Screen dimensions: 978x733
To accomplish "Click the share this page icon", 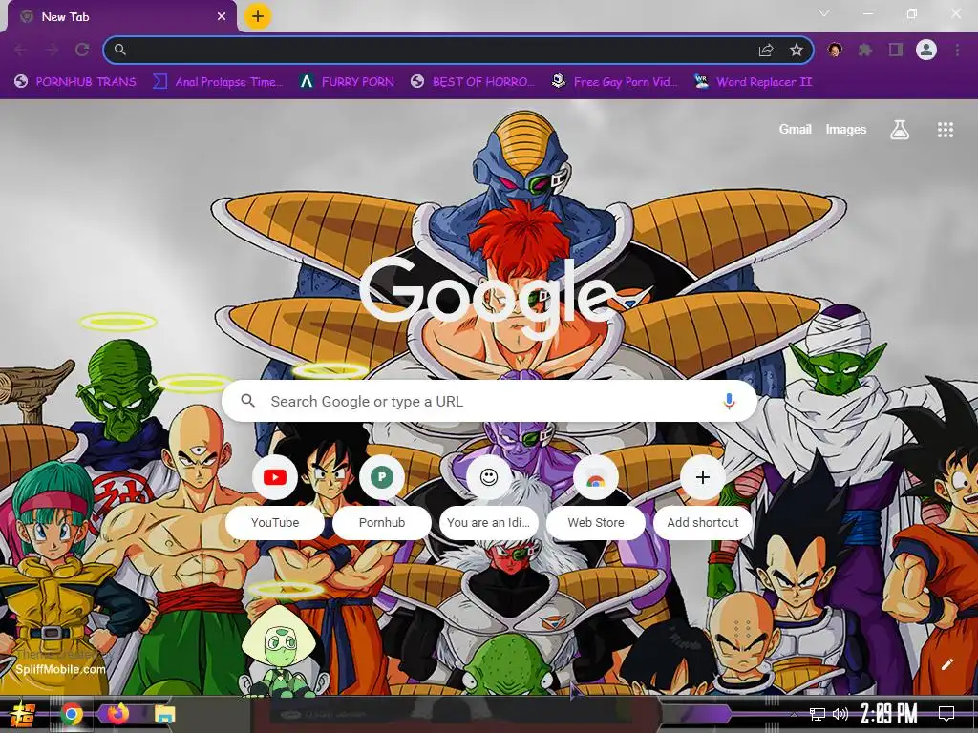I will [x=766, y=50].
